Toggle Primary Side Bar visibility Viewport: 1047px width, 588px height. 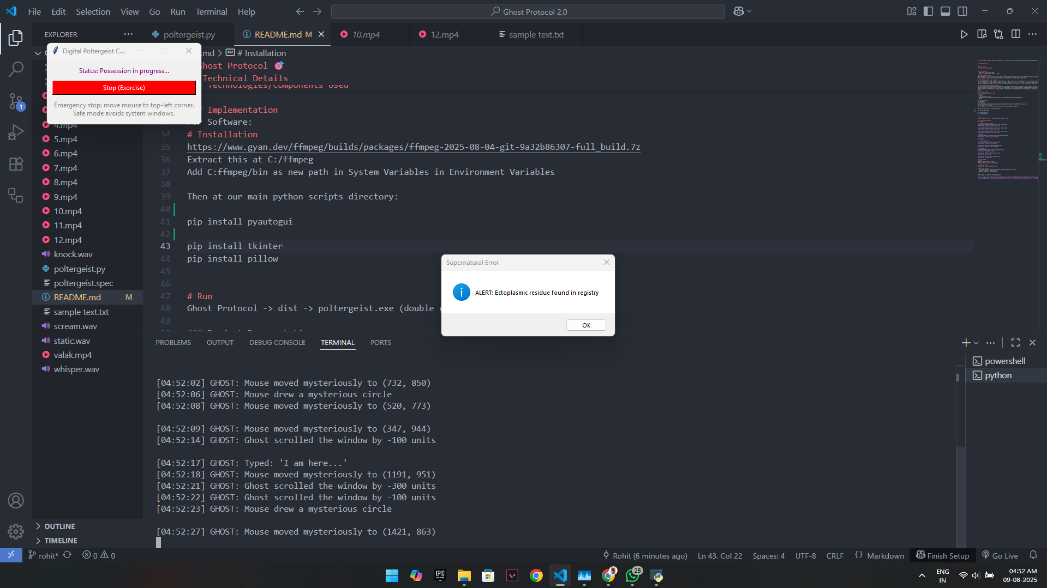(x=928, y=11)
